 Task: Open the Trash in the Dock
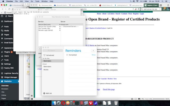pyautogui.click(x=116, y=103)
